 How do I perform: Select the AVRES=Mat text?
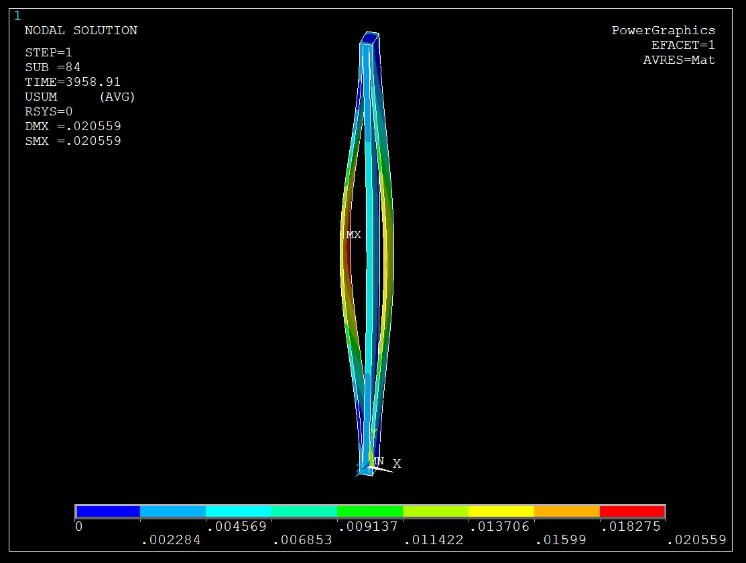(x=679, y=60)
